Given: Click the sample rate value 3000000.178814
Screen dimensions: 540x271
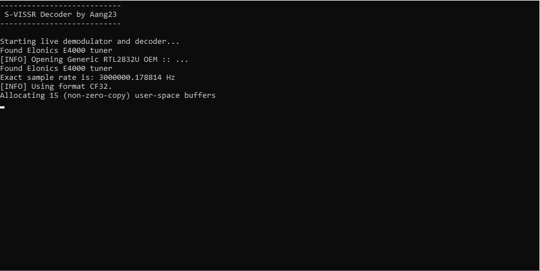Looking at the screenshot, I should (x=130, y=77).
